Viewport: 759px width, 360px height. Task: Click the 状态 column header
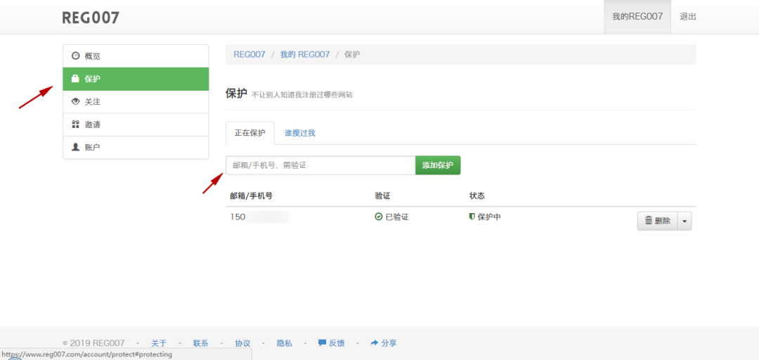coord(476,195)
